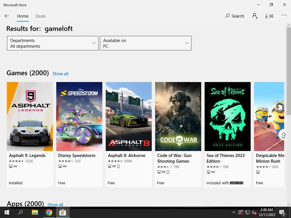Screen dimensions: 291x218
Task: Expand the Departments dropdown
Action: [x=53, y=43]
